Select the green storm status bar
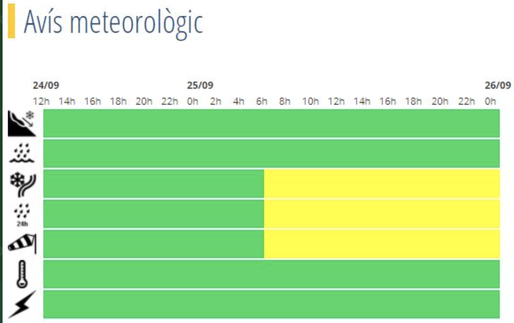 coord(272,304)
